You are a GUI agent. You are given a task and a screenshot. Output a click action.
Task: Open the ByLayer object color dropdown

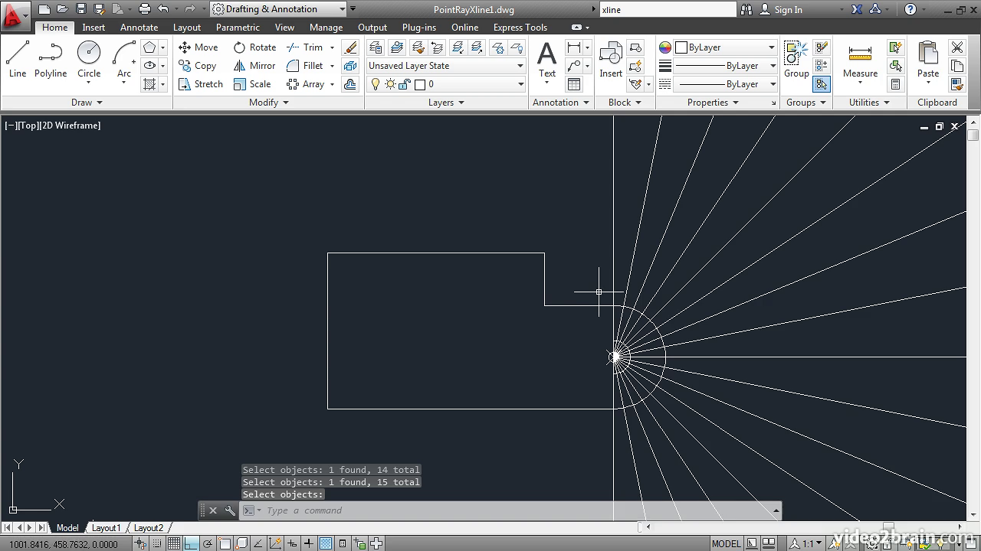pos(725,47)
